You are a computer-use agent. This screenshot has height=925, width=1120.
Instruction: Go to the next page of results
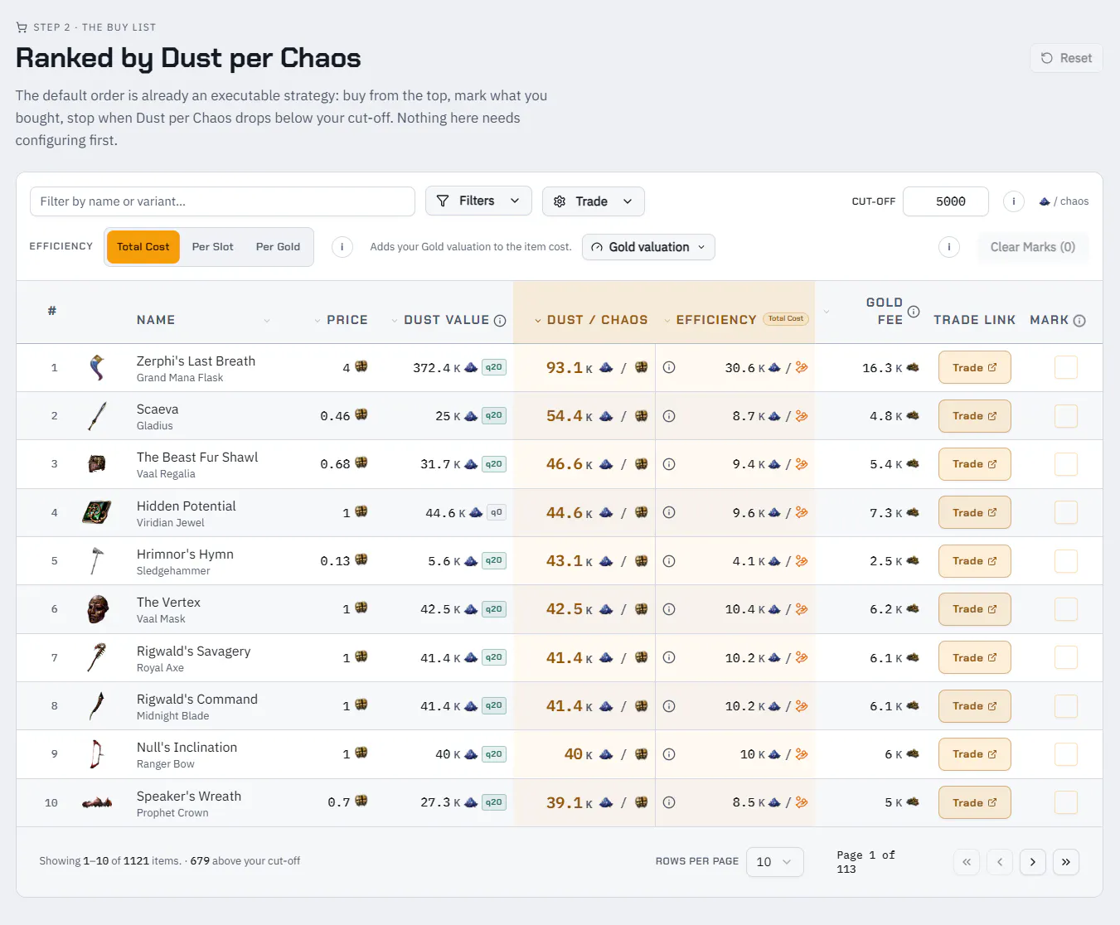[x=1032, y=862]
